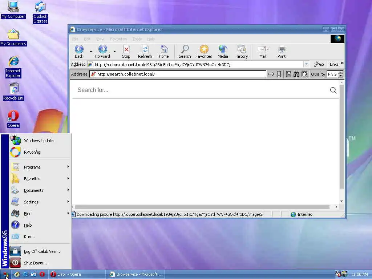Expand the Documents submenu in Start menu
The height and width of the screenshot is (279, 372).
(x=40, y=190)
